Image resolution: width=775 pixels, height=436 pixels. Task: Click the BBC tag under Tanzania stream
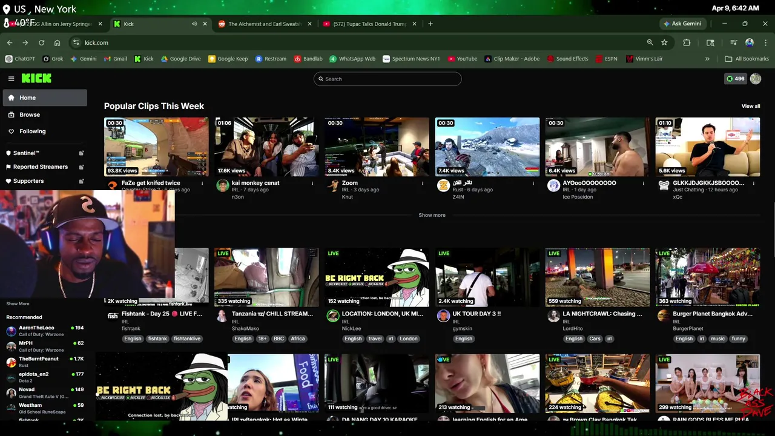(279, 339)
